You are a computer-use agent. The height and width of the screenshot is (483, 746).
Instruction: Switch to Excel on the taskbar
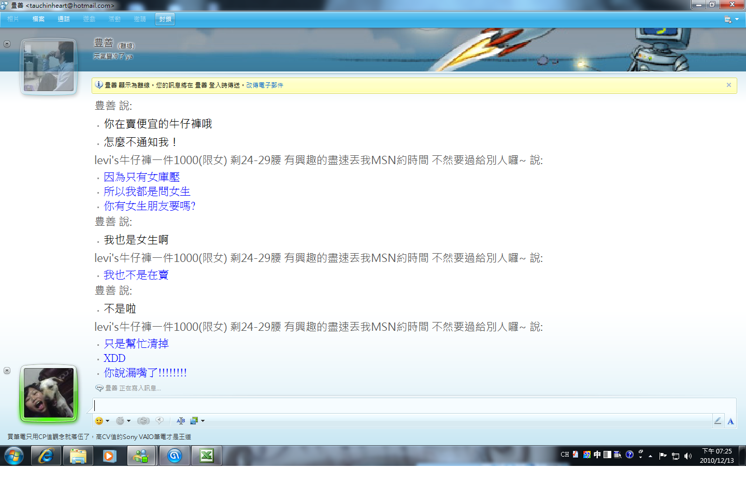[207, 456]
